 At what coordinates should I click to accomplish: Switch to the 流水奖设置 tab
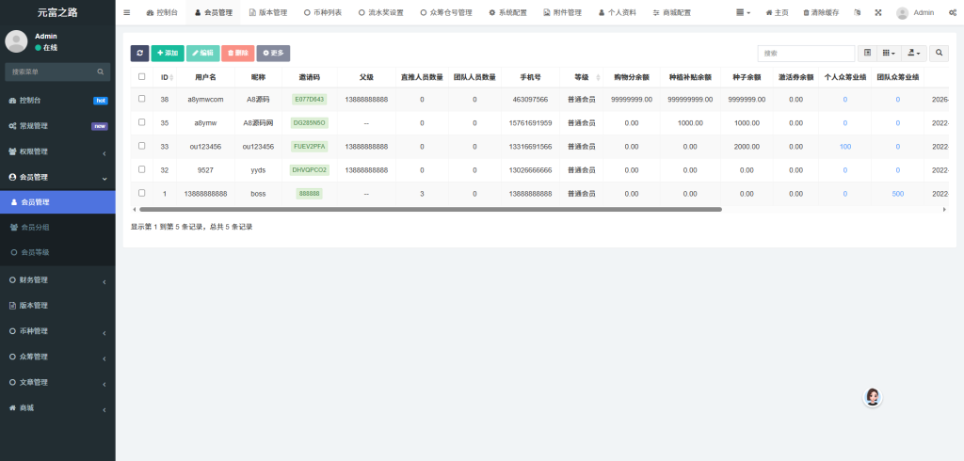point(380,12)
